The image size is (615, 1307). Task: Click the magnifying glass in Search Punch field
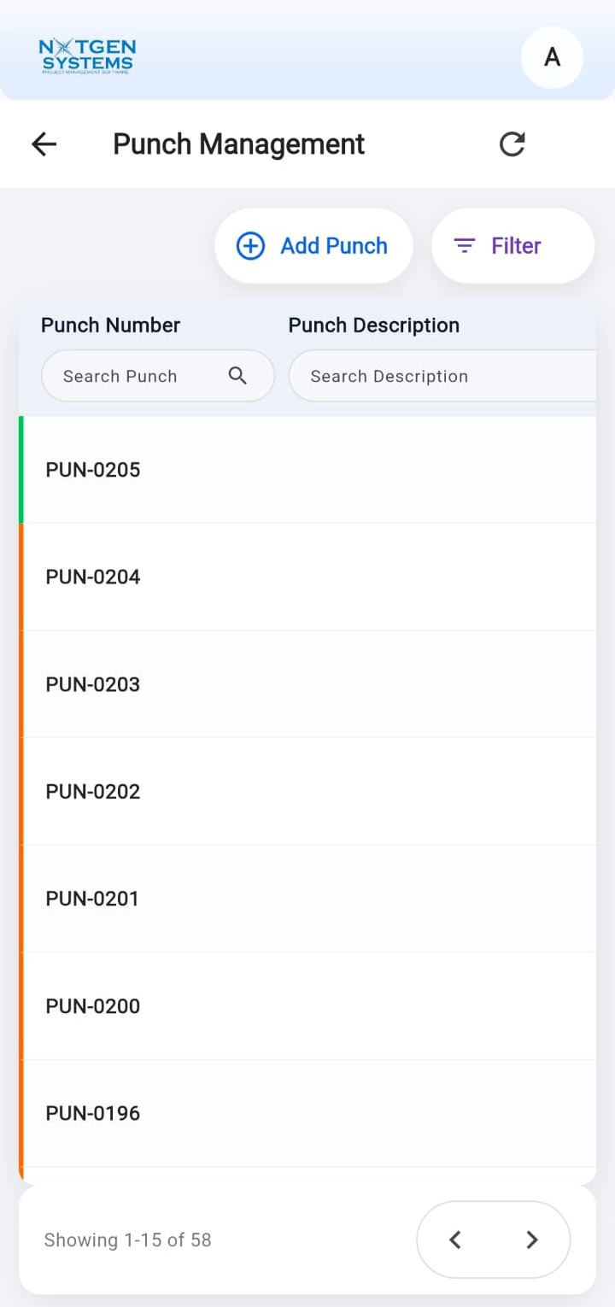[237, 376]
